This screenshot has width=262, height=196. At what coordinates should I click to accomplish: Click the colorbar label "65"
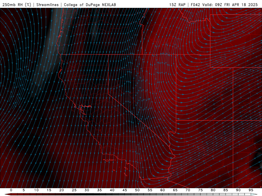coord(175,190)
